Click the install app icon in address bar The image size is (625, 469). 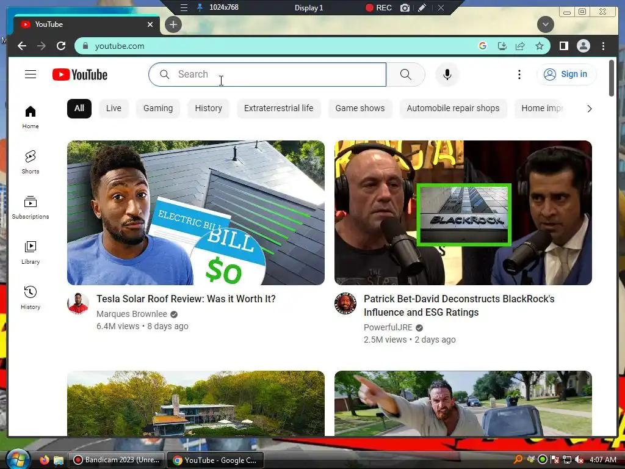tap(502, 46)
